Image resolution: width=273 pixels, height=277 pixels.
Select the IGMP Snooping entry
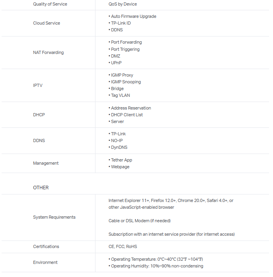[126, 82]
